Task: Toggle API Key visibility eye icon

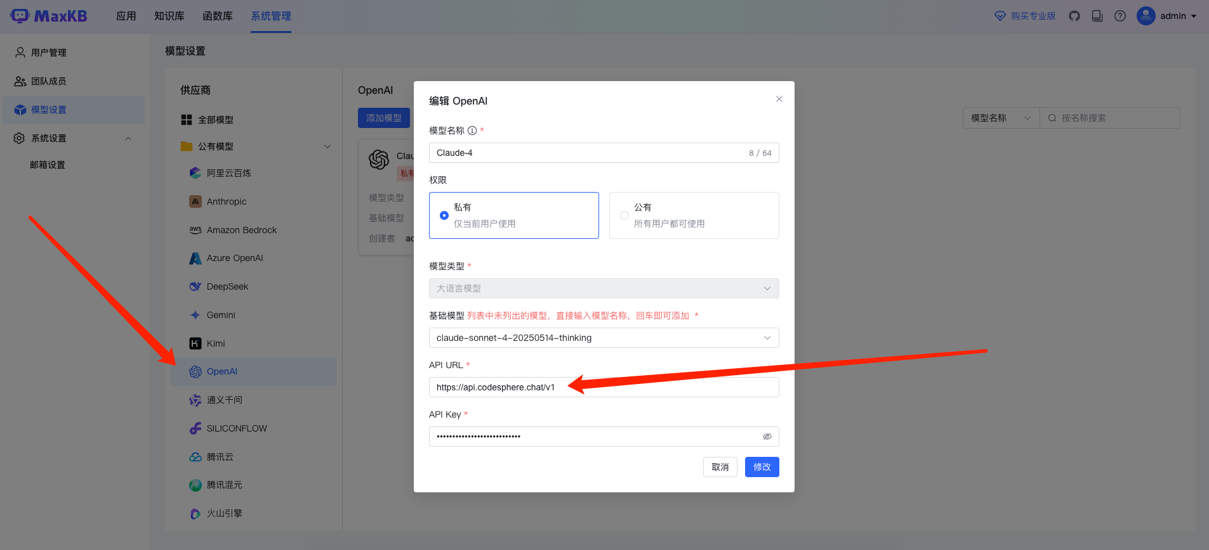Action: pyautogui.click(x=767, y=437)
